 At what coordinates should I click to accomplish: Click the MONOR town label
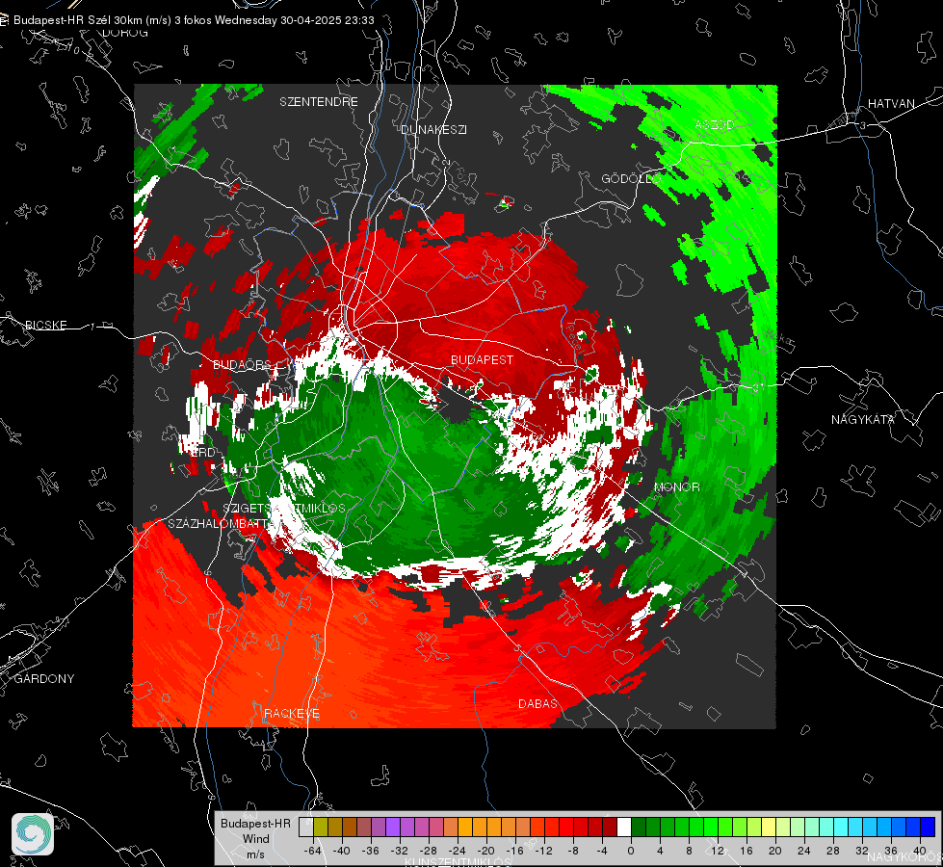click(676, 486)
